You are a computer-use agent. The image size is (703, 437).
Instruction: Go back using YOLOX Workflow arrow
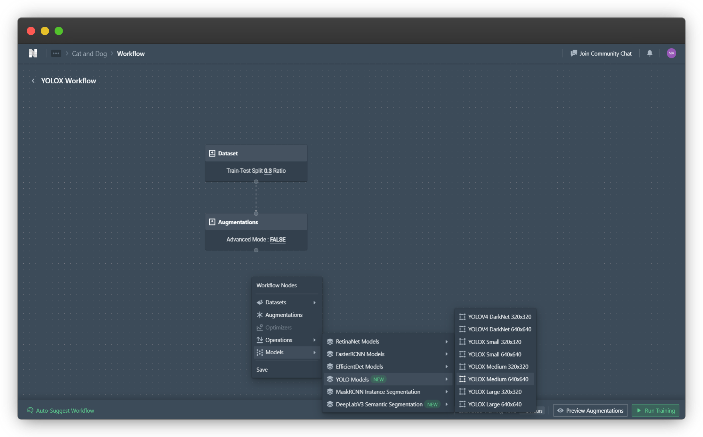[33, 81]
